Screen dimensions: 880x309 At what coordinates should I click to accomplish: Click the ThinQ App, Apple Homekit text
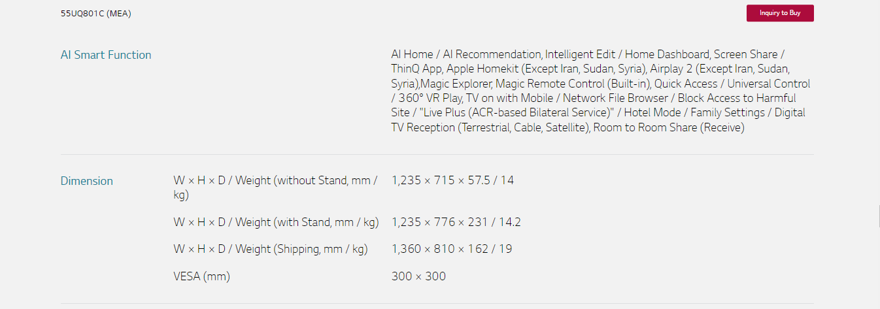pos(455,69)
